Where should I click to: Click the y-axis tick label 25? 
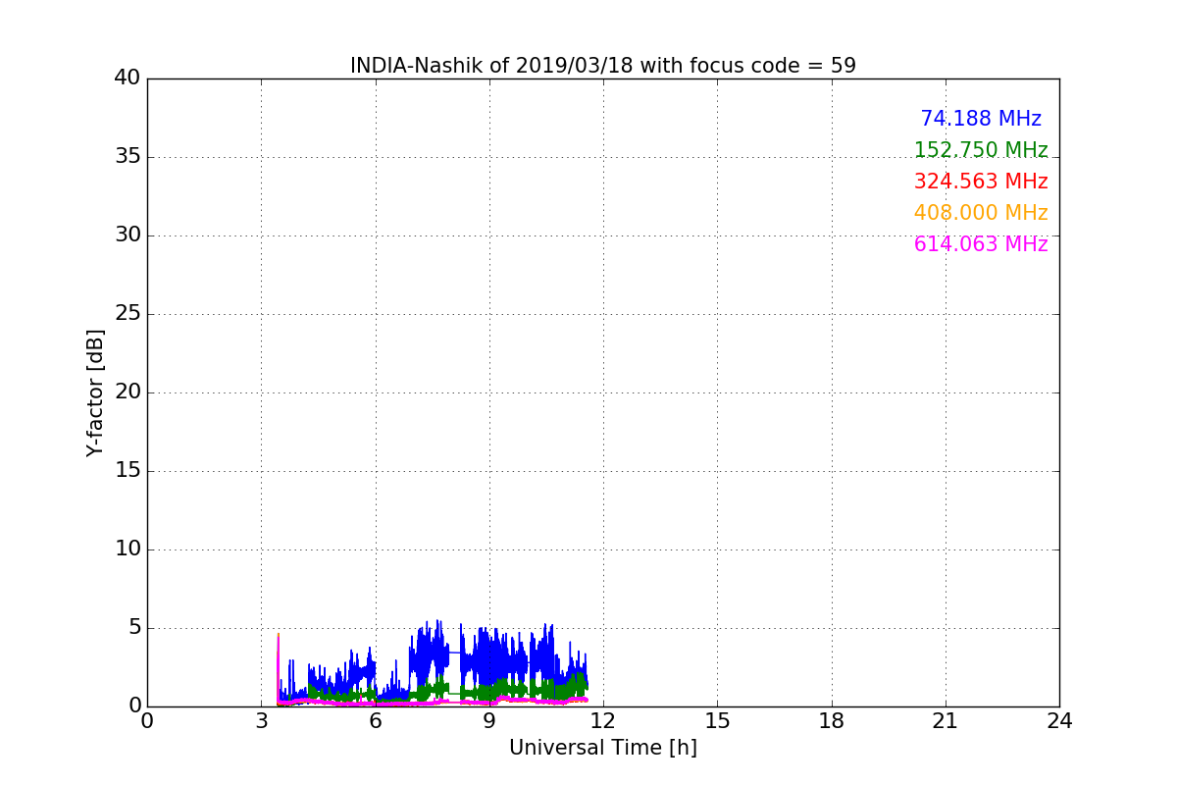tap(128, 314)
